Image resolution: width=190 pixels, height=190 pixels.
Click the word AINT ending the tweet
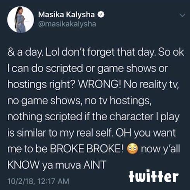pos(95,165)
